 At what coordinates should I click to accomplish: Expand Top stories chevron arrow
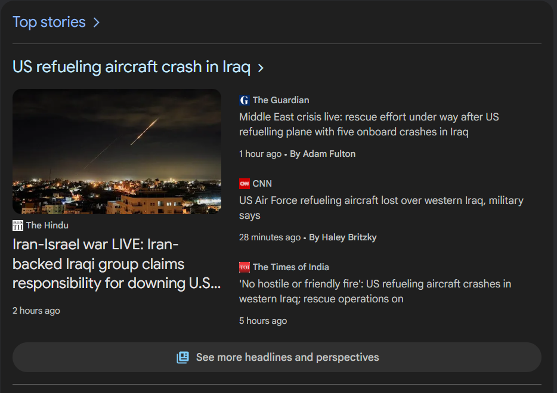(x=96, y=23)
